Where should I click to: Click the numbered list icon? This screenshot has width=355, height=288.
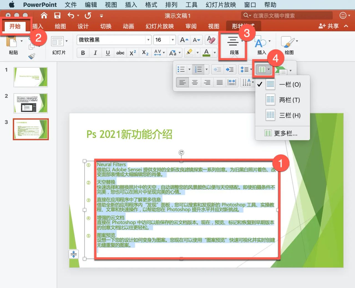[198, 69]
